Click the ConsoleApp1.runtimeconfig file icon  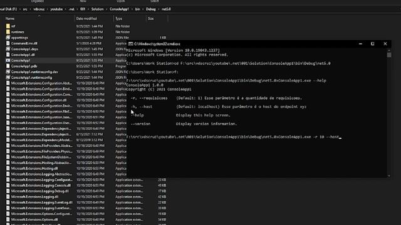tap(8, 77)
